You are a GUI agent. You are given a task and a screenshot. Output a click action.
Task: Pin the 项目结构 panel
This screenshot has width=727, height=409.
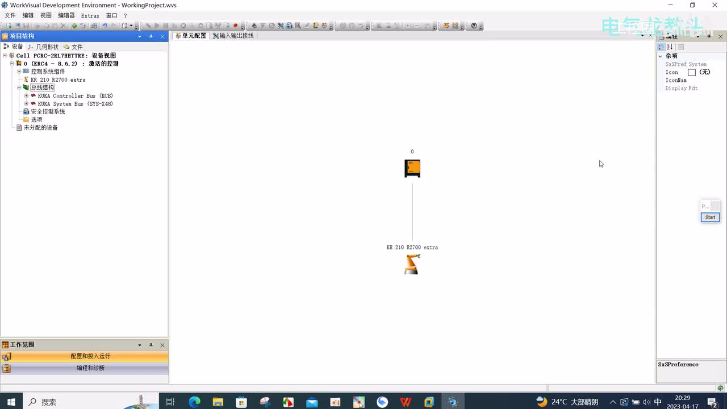(x=151, y=36)
